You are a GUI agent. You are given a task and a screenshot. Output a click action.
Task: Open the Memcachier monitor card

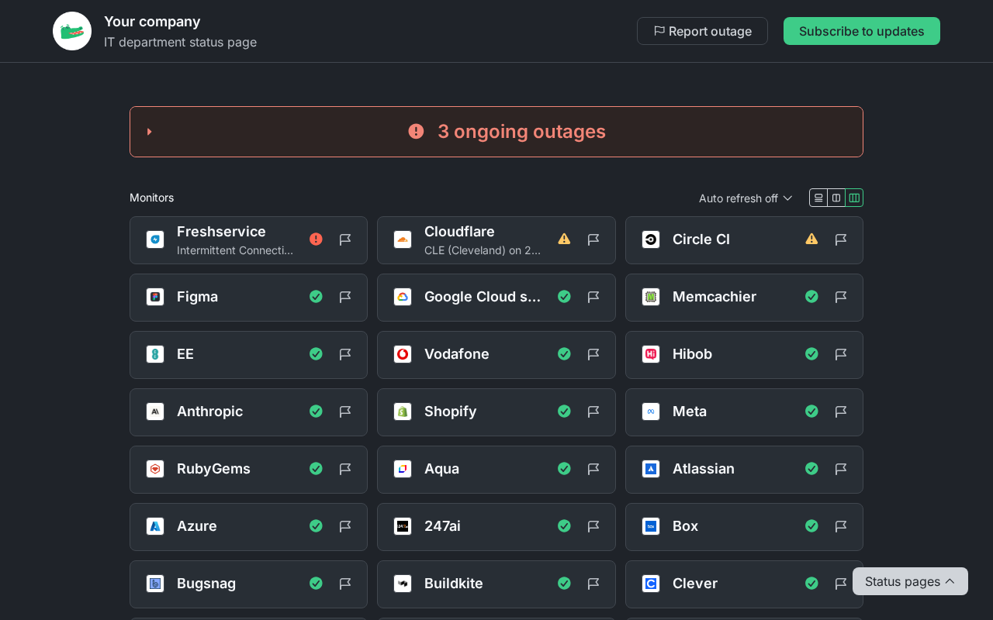click(x=744, y=298)
